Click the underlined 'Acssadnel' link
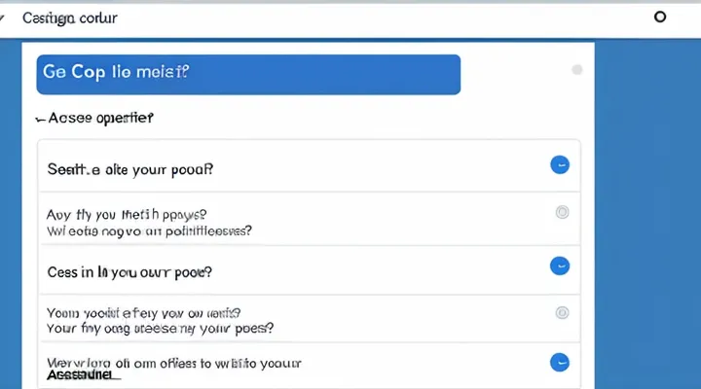The width and height of the screenshot is (701, 389). tap(82, 374)
